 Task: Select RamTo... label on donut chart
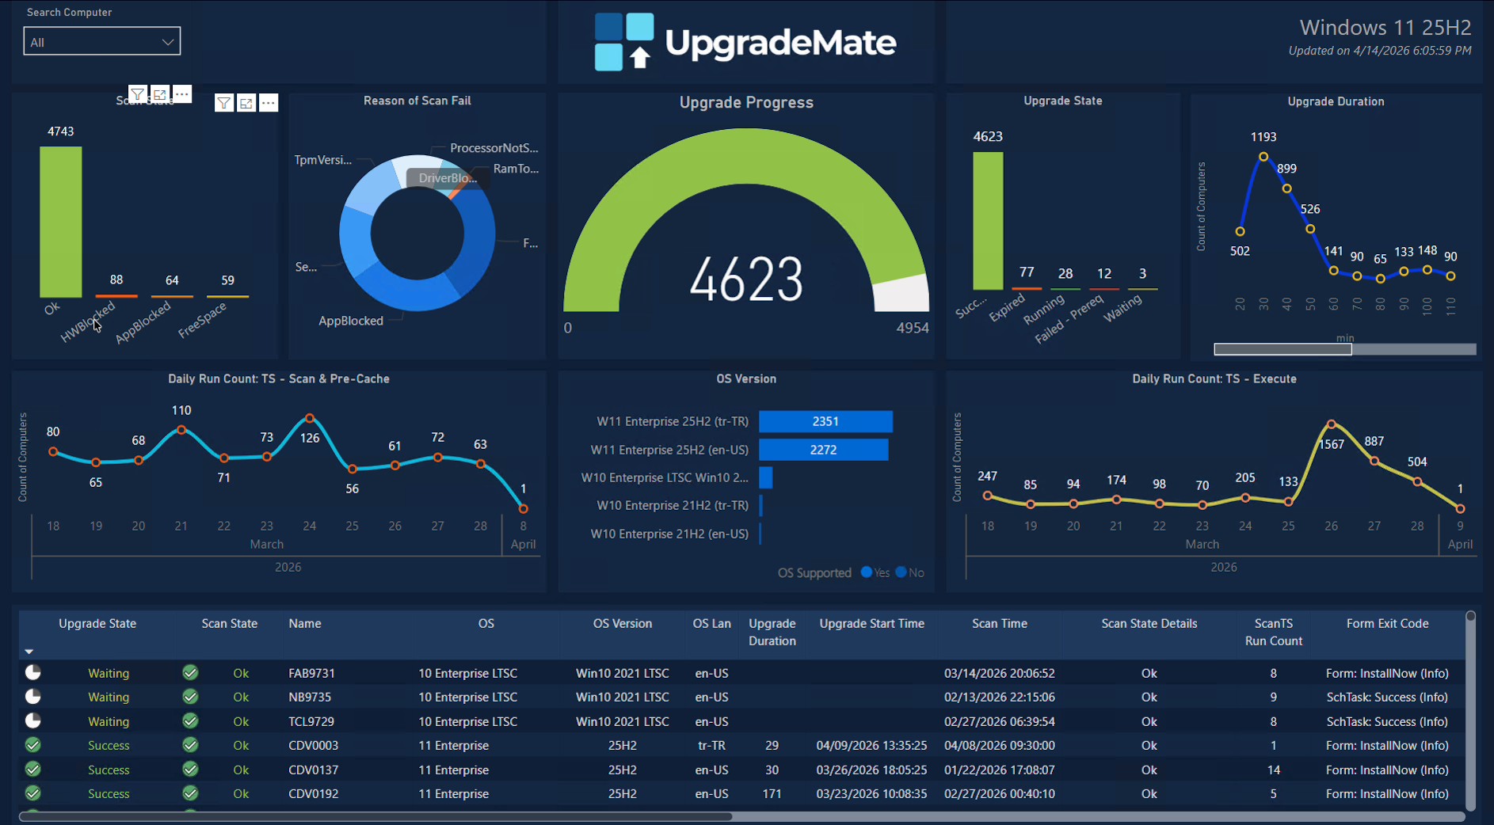516,169
